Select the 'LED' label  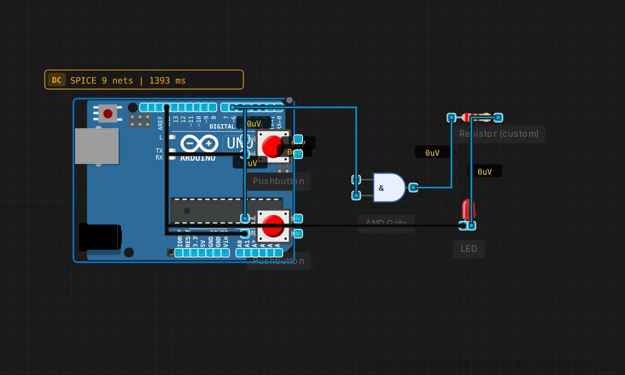click(x=469, y=249)
